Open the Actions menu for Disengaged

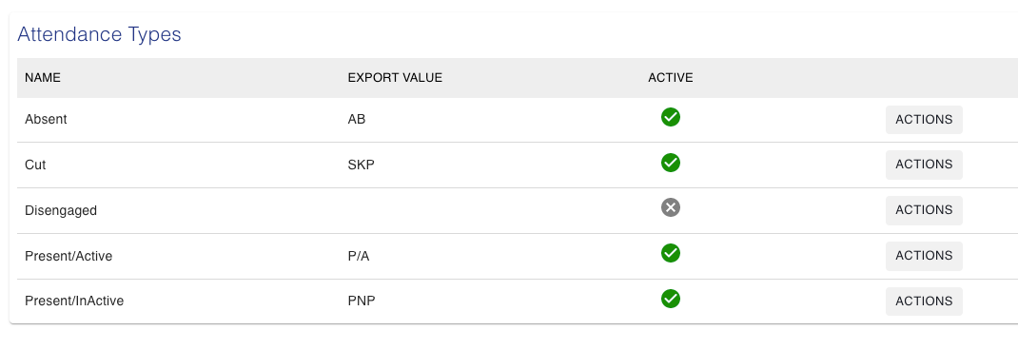[924, 210]
